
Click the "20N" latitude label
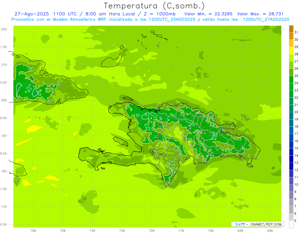point(4,100)
